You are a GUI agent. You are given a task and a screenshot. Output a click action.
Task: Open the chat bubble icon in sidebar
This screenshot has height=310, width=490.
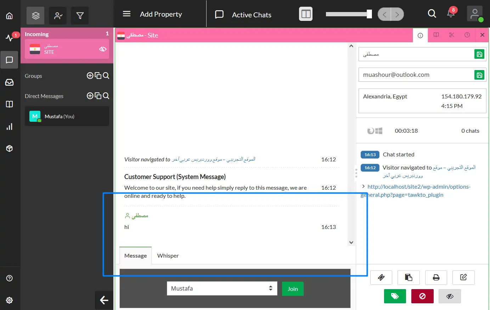point(10,60)
